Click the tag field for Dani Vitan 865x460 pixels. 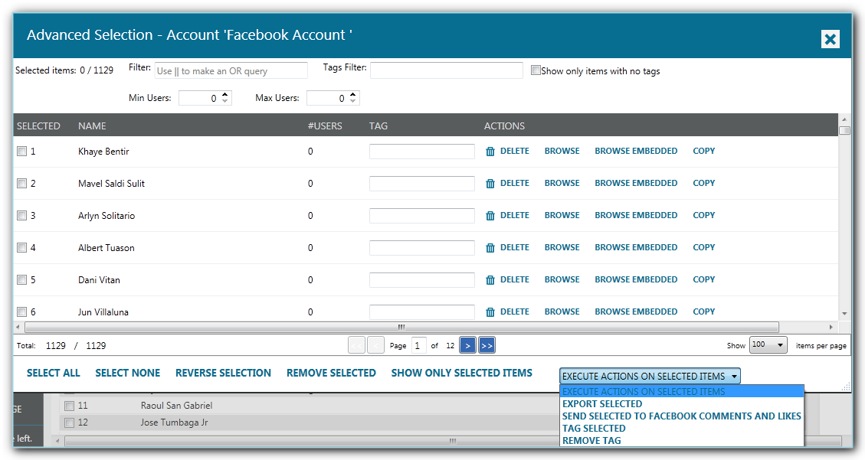click(422, 280)
